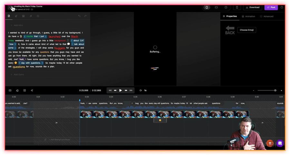290x155 pixels.
Task: Select the landscape aspect ratio option
Action: (x=216, y=7)
